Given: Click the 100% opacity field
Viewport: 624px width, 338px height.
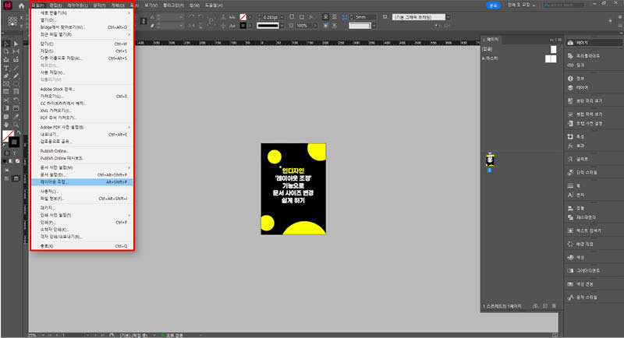Looking at the screenshot, I should pos(303,26).
